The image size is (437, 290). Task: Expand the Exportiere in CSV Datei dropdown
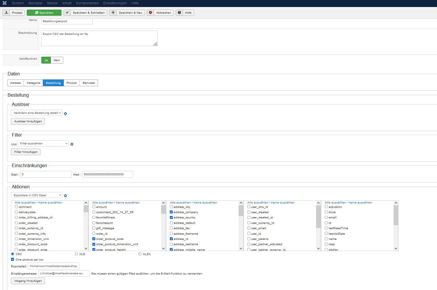click(x=37, y=195)
